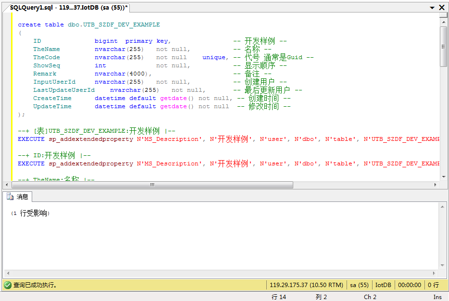Click the LastUpdateUserId column name
The width and height of the screenshot is (449, 301).
click(63, 90)
